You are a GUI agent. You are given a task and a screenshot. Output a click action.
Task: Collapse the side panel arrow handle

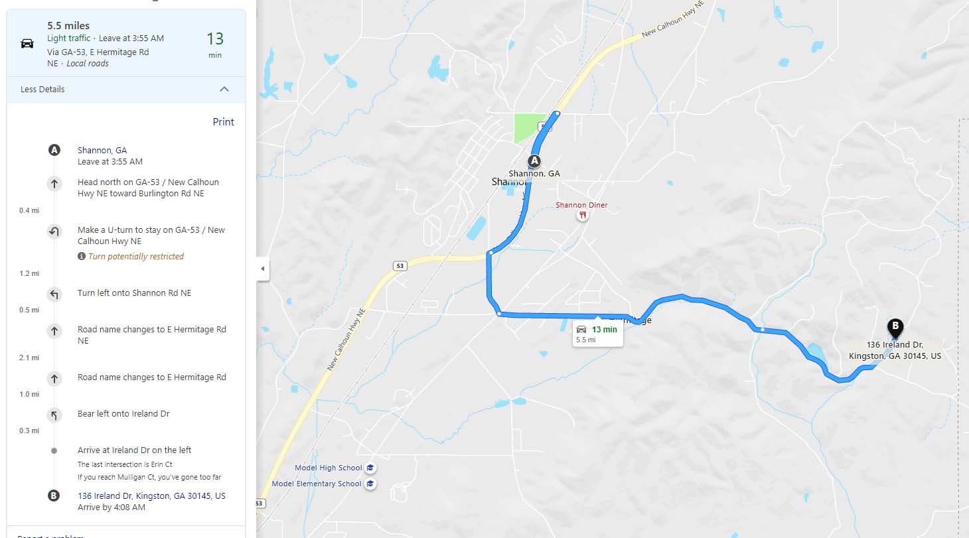coord(263,269)
